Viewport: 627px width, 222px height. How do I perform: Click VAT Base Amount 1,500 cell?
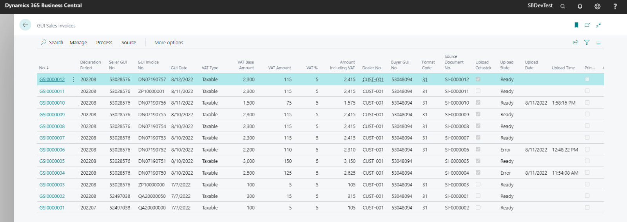[249, 103]
